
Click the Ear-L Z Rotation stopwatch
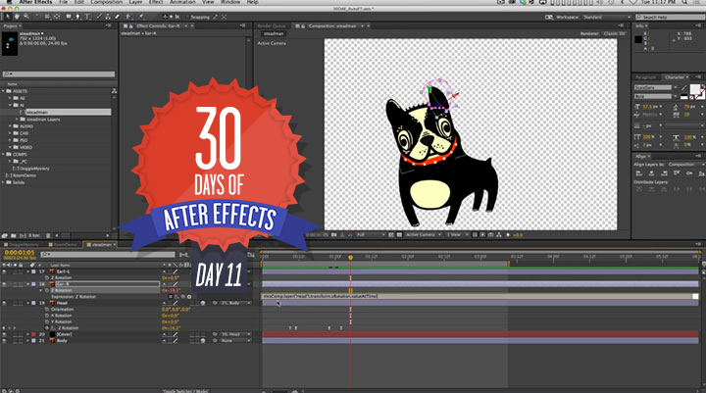pos(47,277)
